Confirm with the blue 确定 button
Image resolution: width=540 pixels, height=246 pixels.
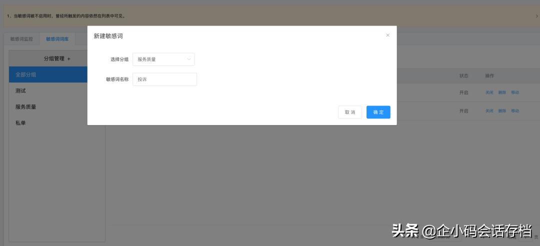coord(378,112)
